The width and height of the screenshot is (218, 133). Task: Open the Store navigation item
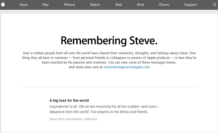pos(24,5)
